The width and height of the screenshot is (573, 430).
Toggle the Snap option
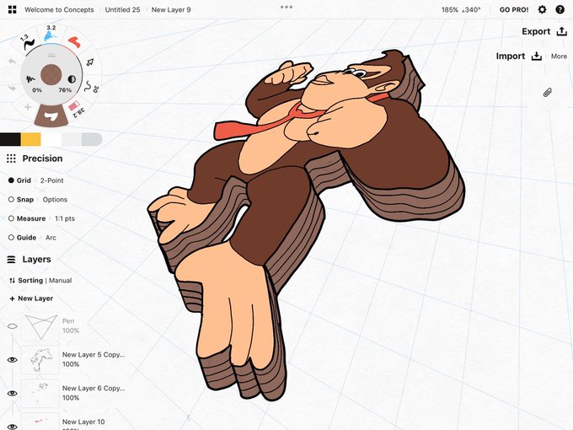pos(21,199)
